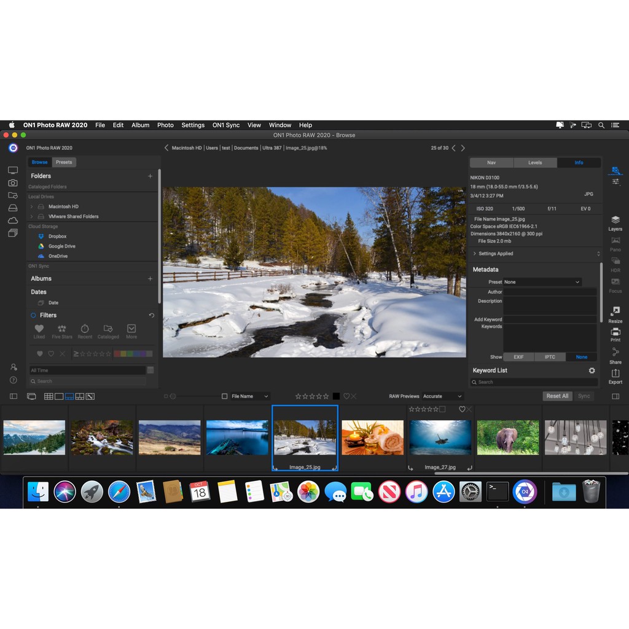This screenshot has height=629, width=629.
Task: Open the Print icon
Action: point(615,332)
